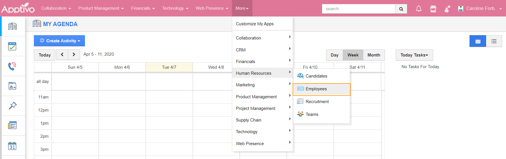
Task: Click the Wed 4/8 column header
Action: (216, 67)
